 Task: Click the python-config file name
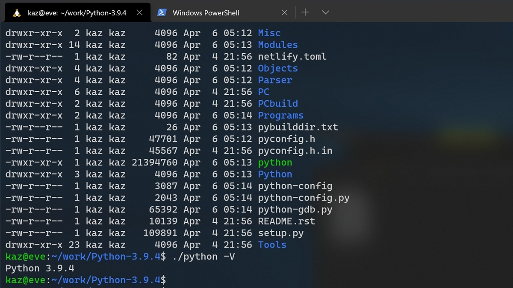295,186
